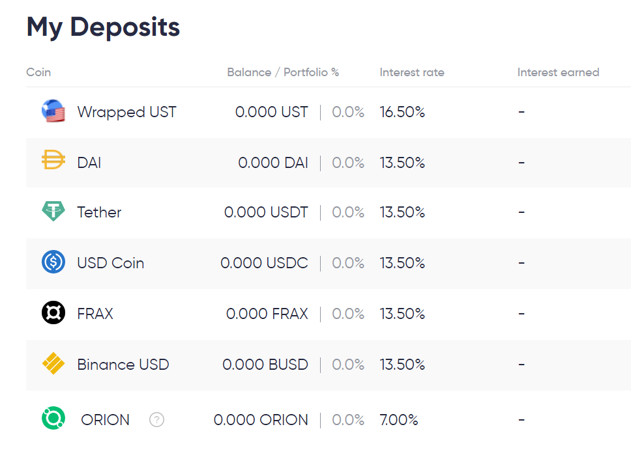This screenshot has width=631, height=472.
Task: Click the Binance USD 0.0% portfolio value
Action: tap(348, 364)
